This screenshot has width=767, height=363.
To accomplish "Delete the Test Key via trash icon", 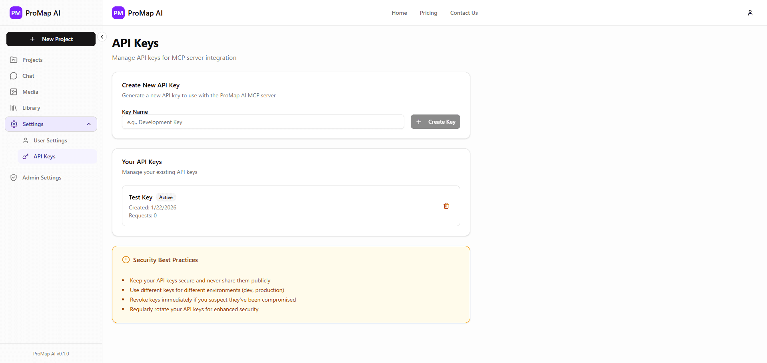I will click(x=446, y=206).
